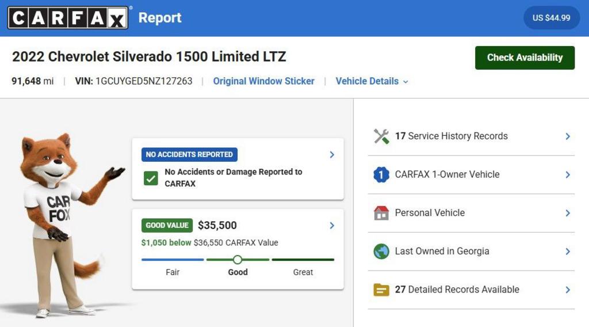The image size is (589, 327).
Task: Click '17 Service History Records' text
Action: [x=451, y=136]
